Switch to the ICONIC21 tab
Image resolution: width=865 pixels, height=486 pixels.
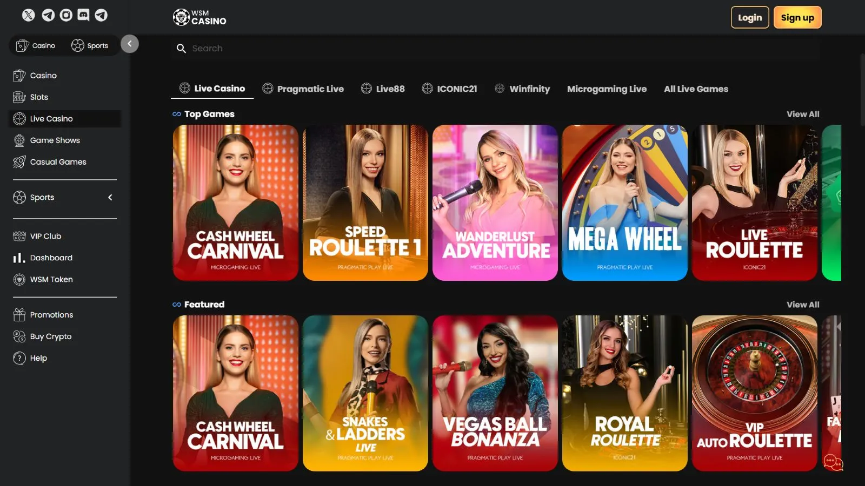(x=450, y=89)
